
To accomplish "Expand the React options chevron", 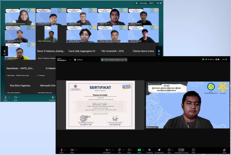I will pyautogui.click(x=132, y=150).
